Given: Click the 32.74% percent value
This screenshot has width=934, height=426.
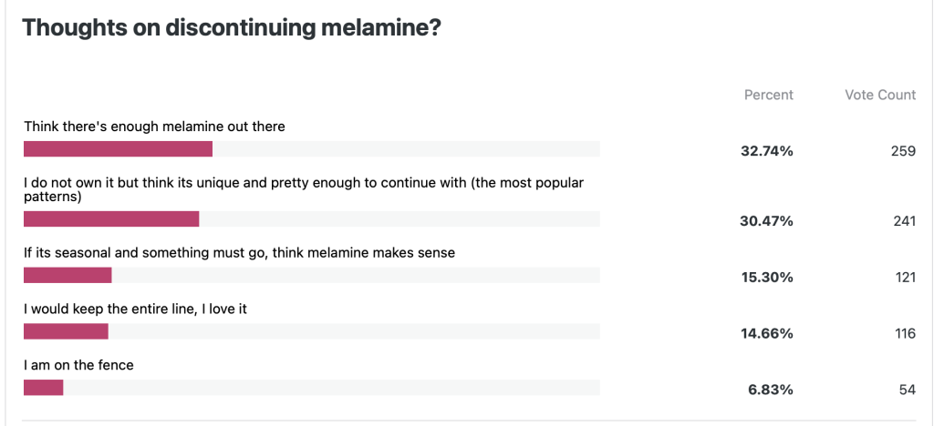Looking at the screenshot, I should (766, 151).
